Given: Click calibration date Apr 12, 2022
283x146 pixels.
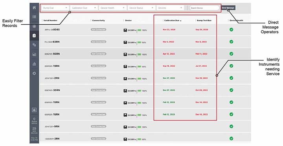Looking at the screenshot, I should pyautogui.click(x=169, y=54).
